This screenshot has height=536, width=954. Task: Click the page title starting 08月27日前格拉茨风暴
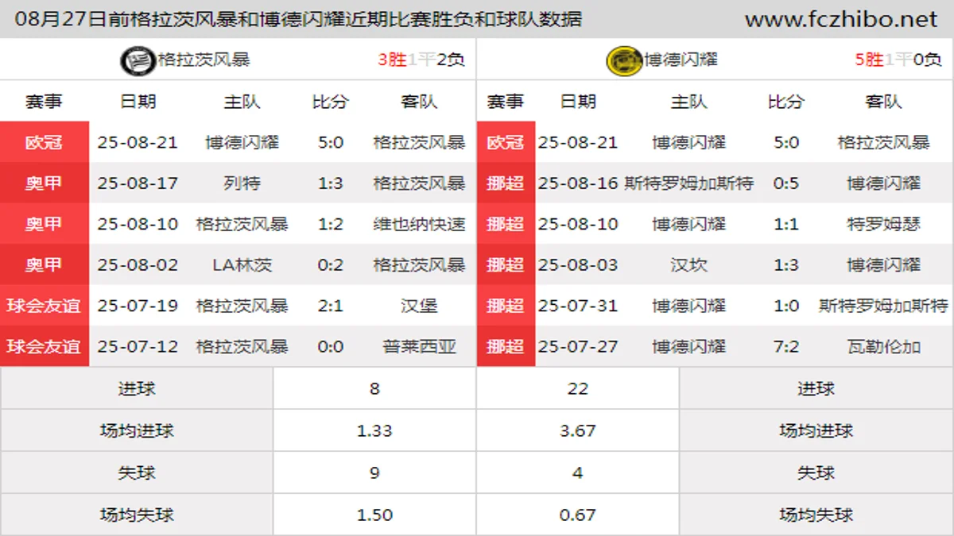298,18
